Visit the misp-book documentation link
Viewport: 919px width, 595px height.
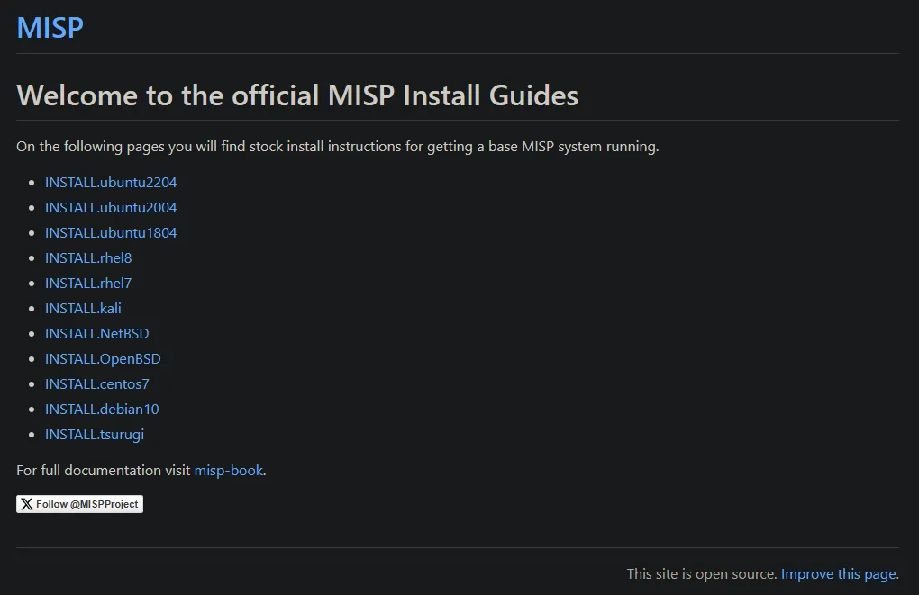pos(228,470)
